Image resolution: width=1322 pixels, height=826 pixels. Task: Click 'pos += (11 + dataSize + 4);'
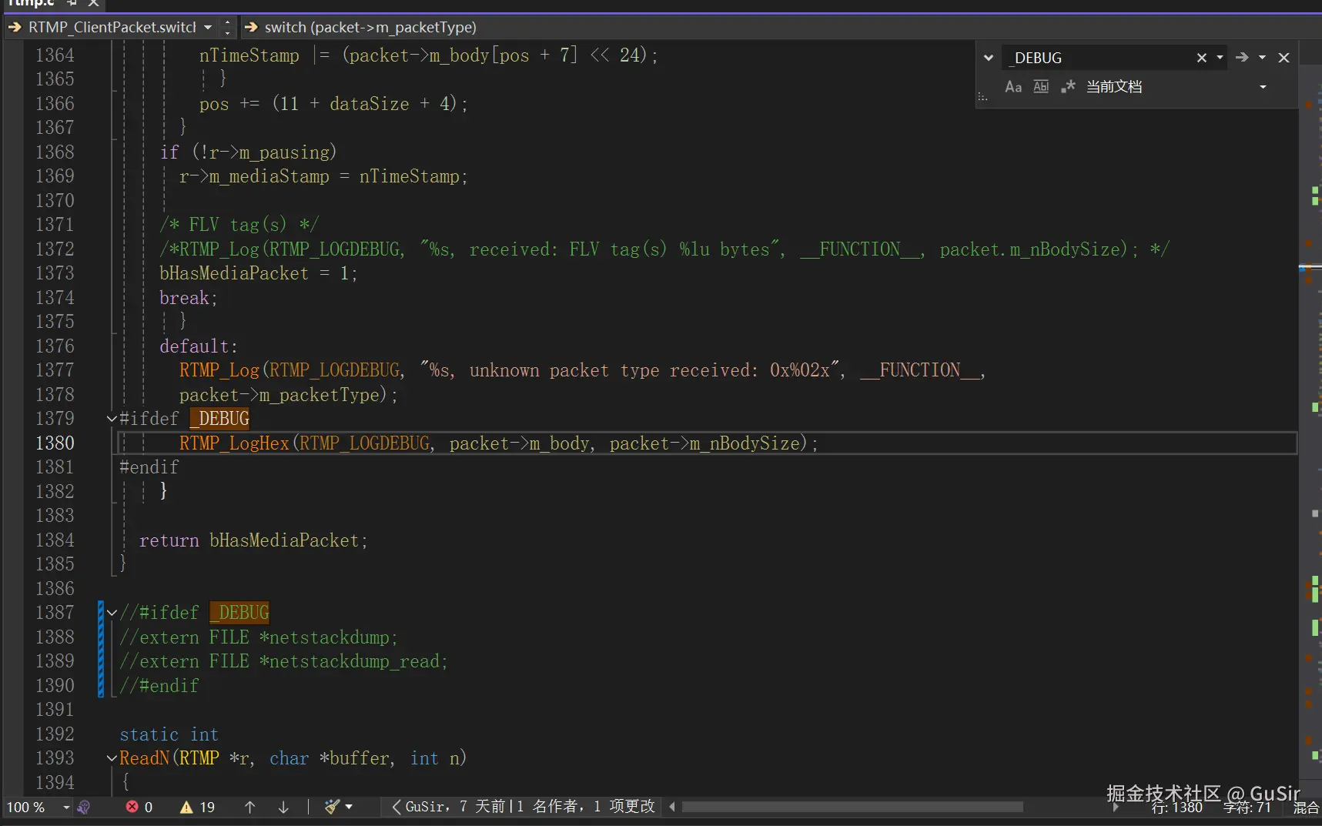(333, 104)
